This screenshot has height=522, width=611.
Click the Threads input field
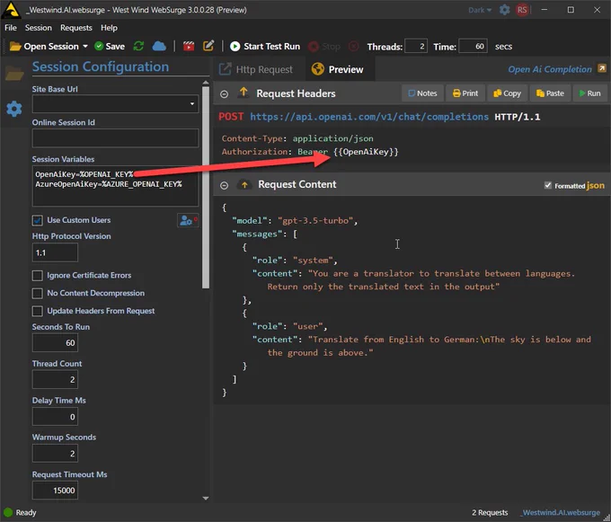(416, 47)
